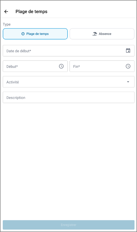Select the Plage de temps type option
The image size is (137, 232).
click(35, 34)
